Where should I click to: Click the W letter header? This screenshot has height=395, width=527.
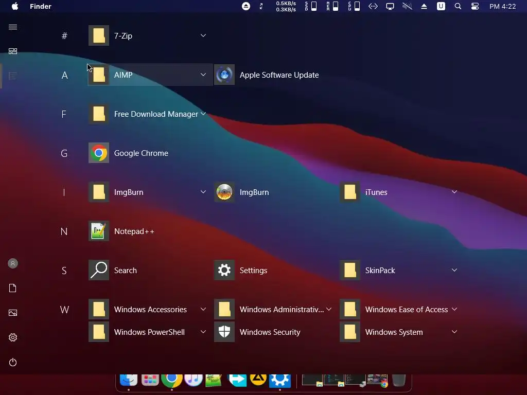[x=64, y=309]
